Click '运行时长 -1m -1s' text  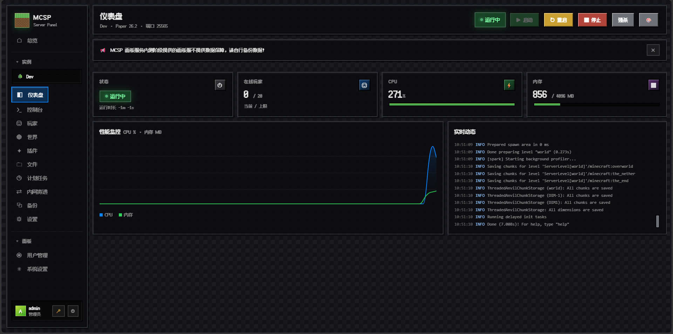117,108
